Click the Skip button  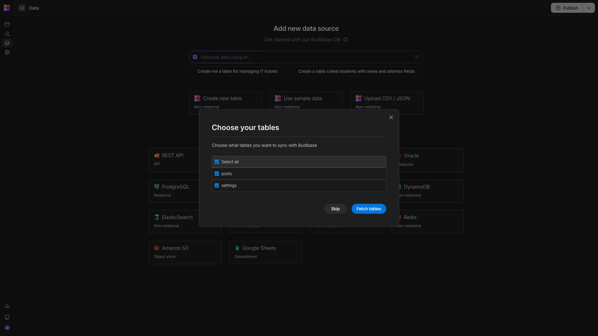[x=335, y=209]
